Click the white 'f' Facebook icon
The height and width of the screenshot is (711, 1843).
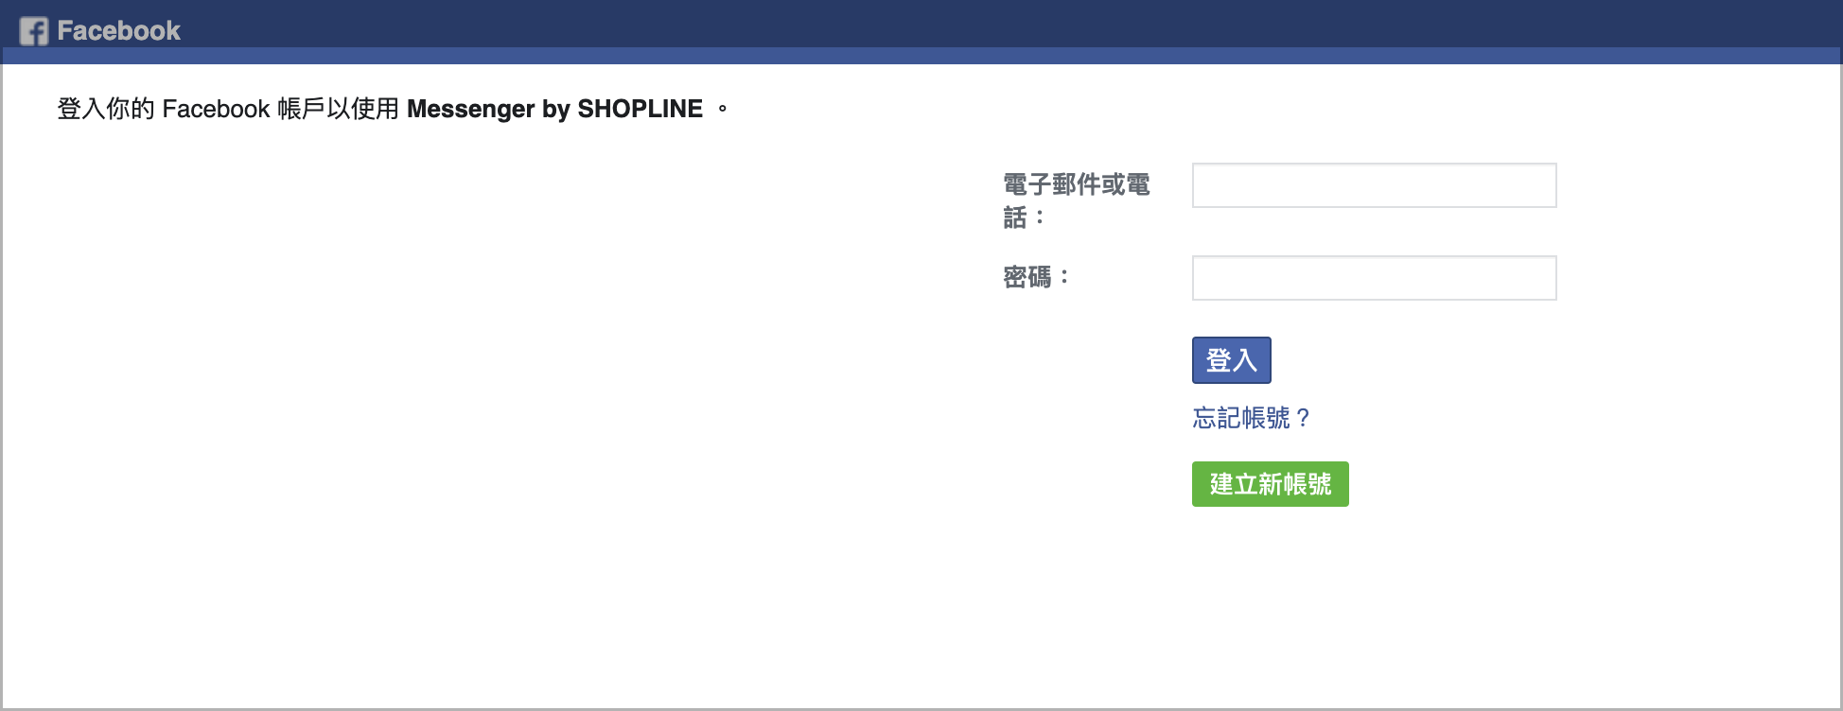pos(33,31)
